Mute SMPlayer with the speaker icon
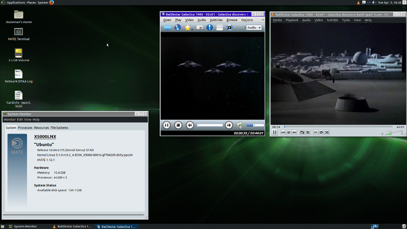 point(240,125)
